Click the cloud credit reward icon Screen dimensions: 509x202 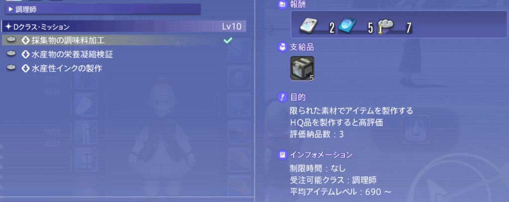[x=386, y=26]
